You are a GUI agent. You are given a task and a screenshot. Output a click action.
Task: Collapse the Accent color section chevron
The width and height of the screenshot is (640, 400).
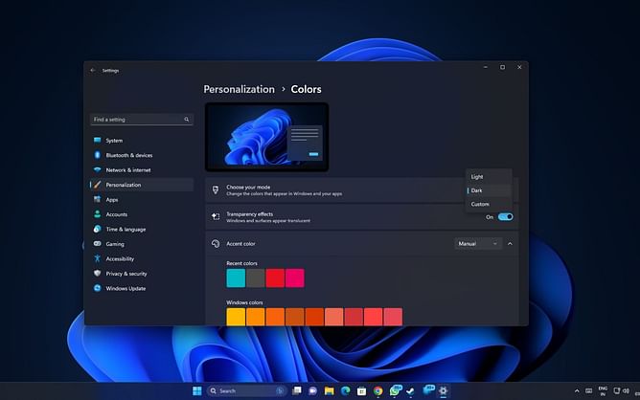510,243
